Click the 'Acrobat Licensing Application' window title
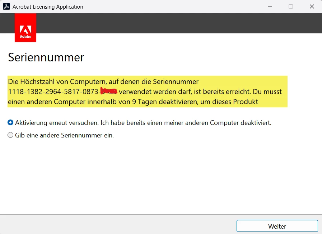The image size is (322, 234). (x=48, y=6)
